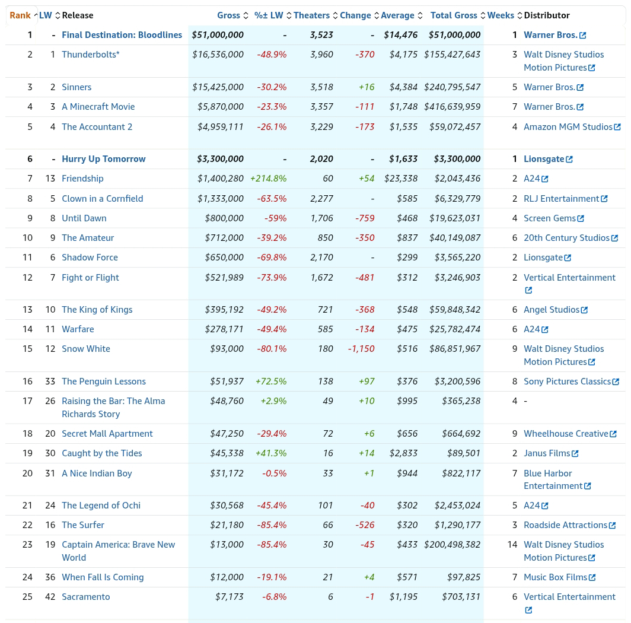Click external link icon next to Sony Pictures Classics

(616, 382)
